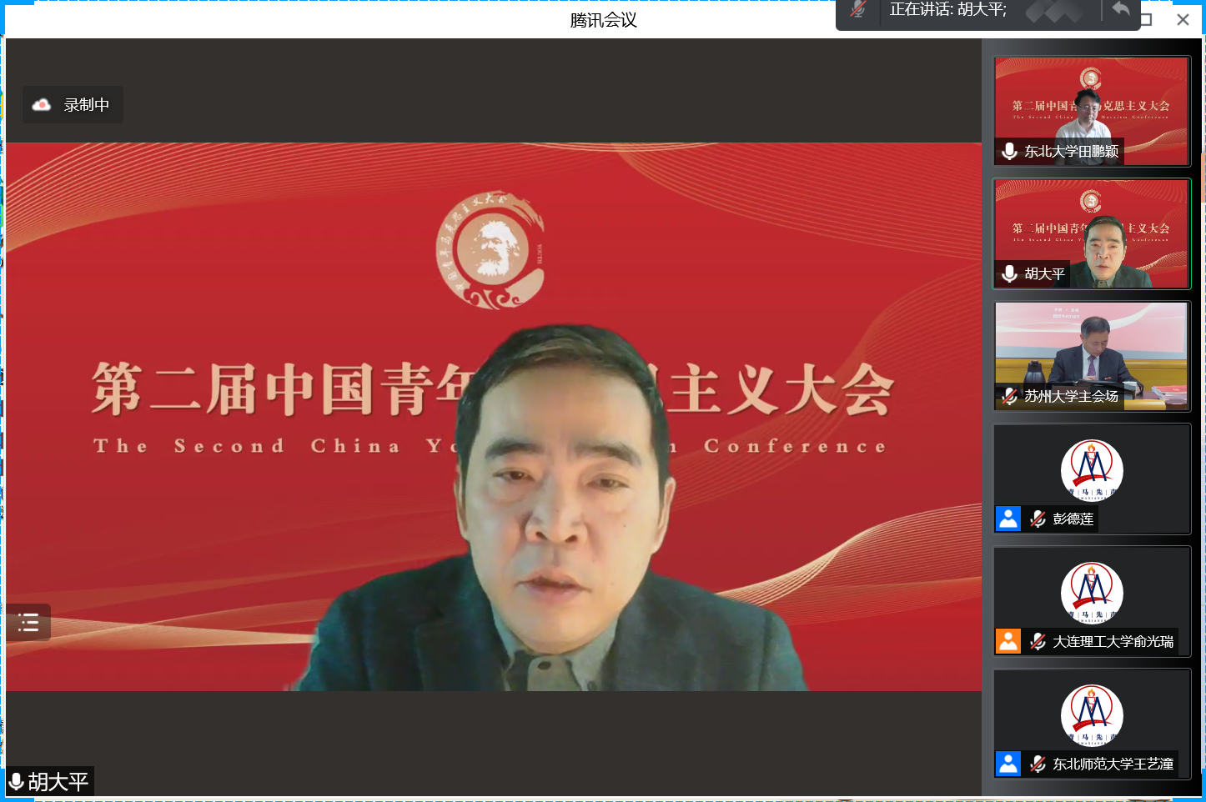
Task: Open the list panel icon at left edge
Action: pos(28,622)
